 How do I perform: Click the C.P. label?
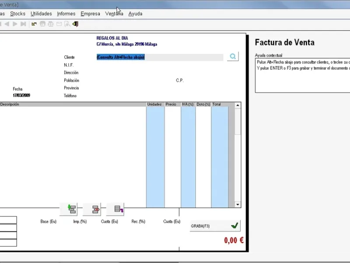[x=180, y=80]
